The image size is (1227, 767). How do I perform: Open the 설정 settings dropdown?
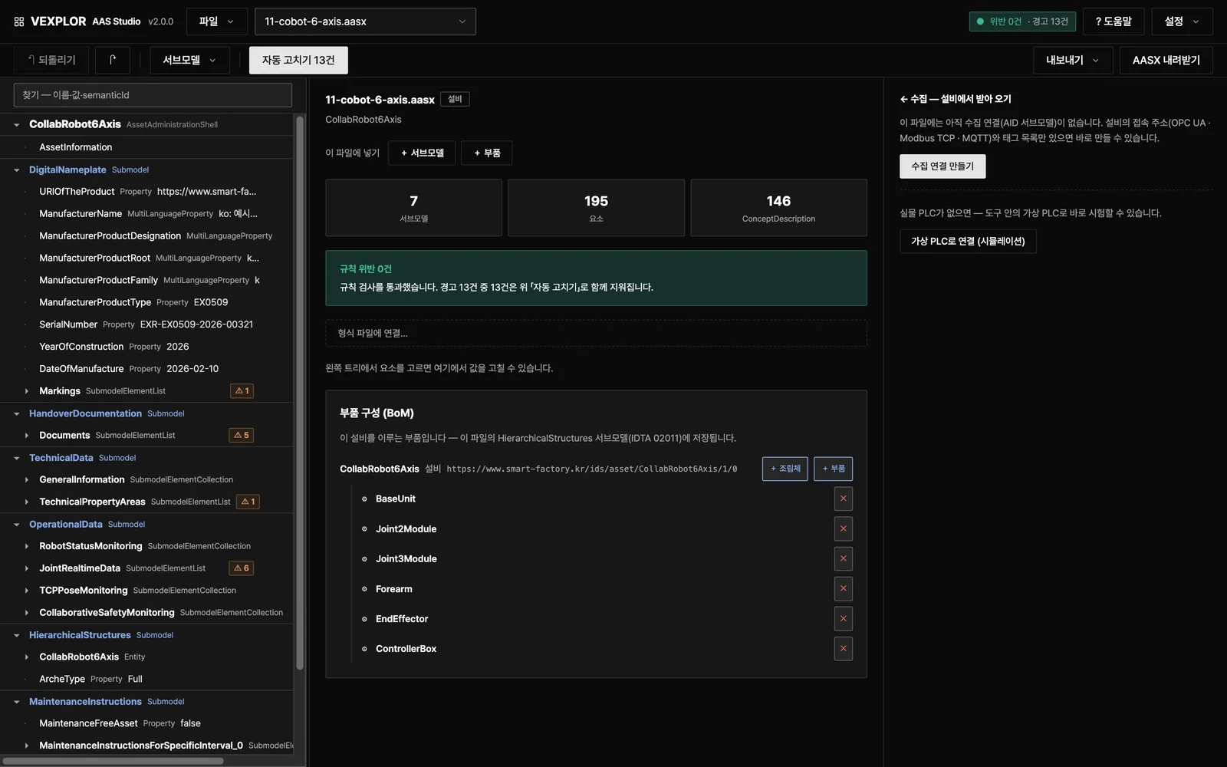click(1182, 21)
